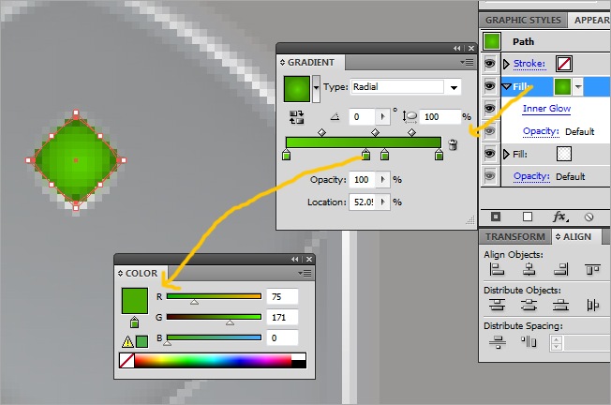Click the reverse gradient icon

tap(296, 117)
